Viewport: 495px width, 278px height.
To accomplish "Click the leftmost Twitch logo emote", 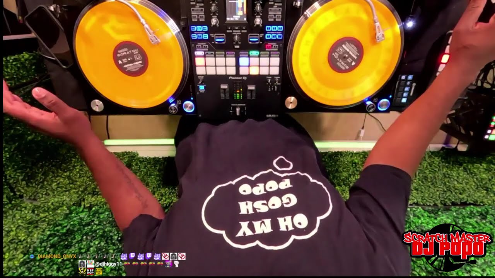I will click(132, 256).
